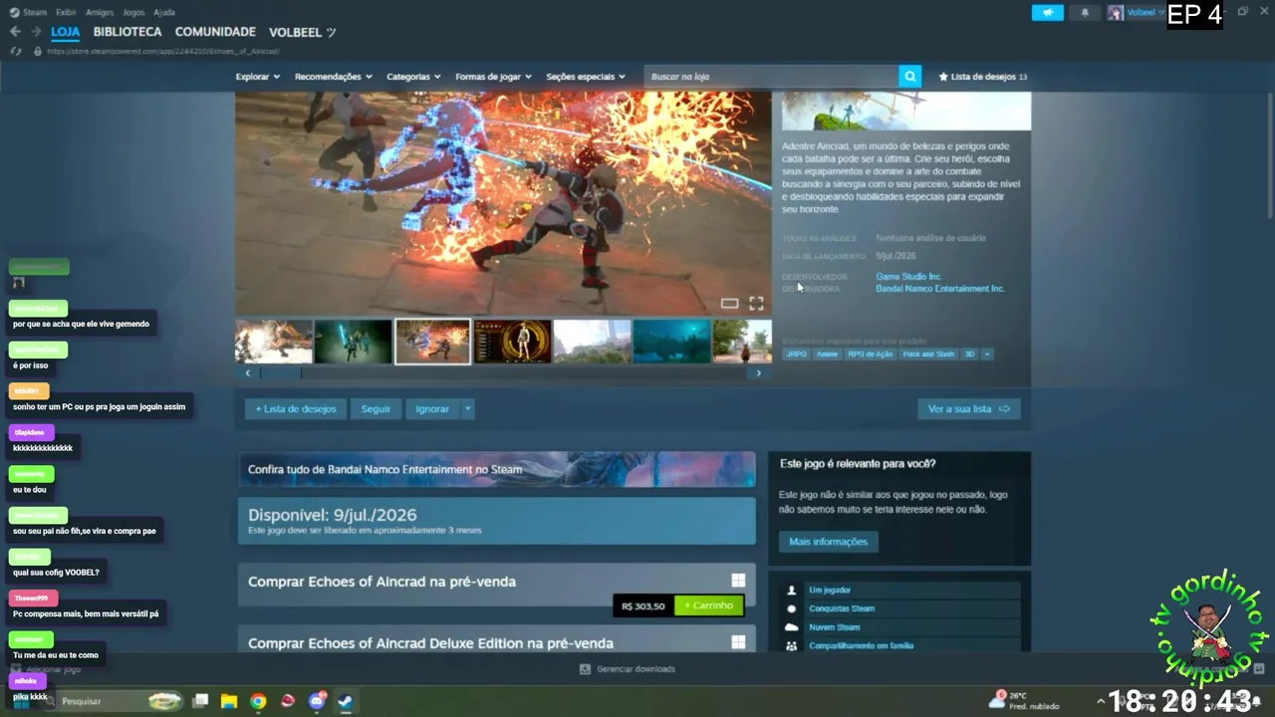Open the Formas de jogar dropdown
This screenshot has width=1275, height=717.
[494, 77]
